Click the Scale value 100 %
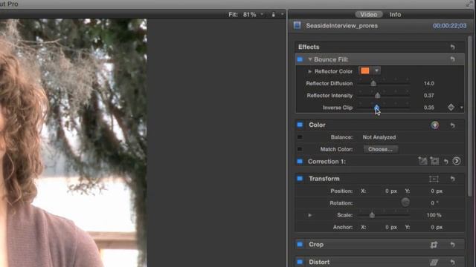 [434, 215]
